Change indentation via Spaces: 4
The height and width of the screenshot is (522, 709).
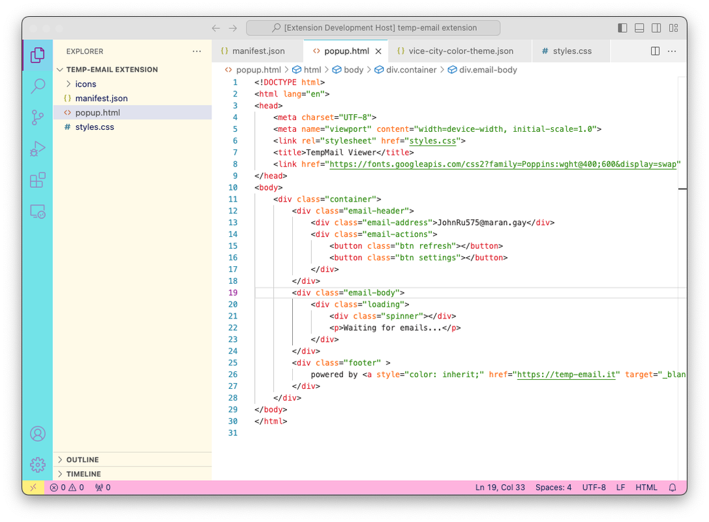coord(553,487)
